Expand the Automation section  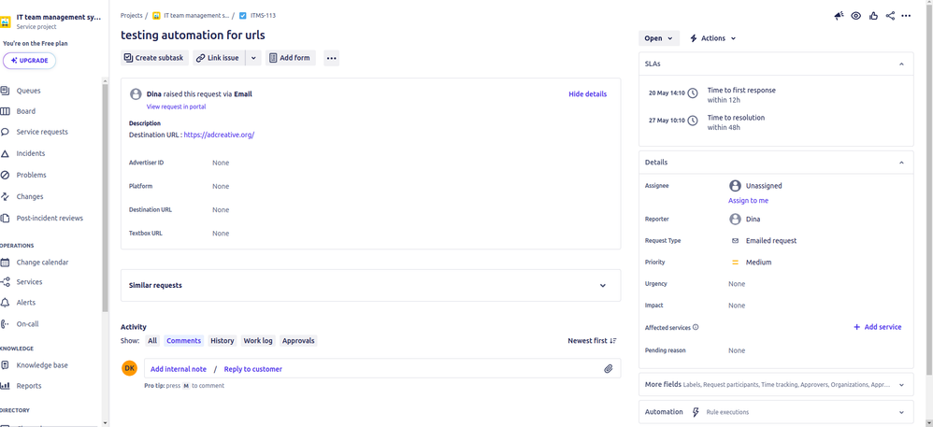pyautogui.click(x=901, y=412)
